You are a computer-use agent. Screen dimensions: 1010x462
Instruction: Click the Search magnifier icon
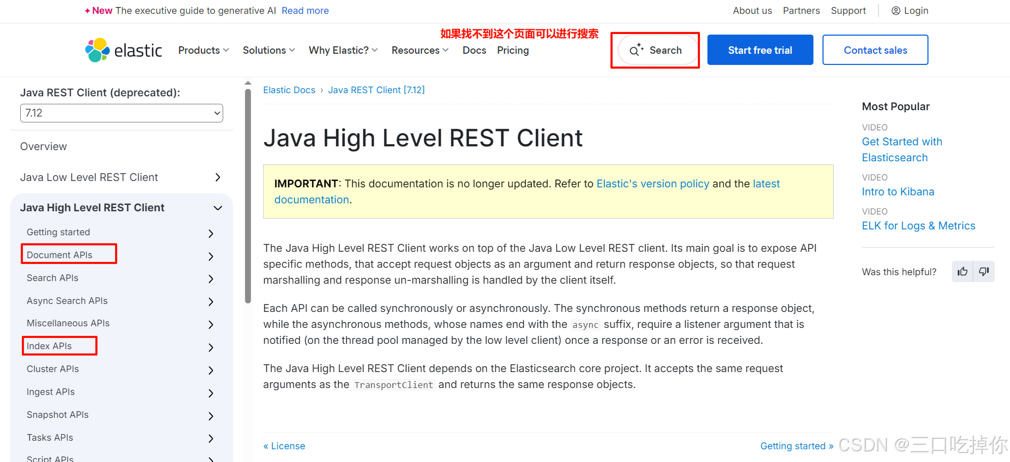pyautogui.click(x=636, y=50)
